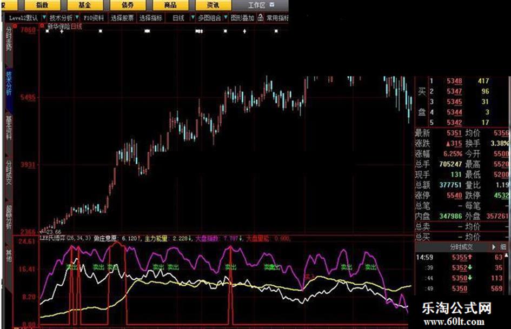
Task: Click bid price 5348 at level 1
Action: click(x=454, y=81)
